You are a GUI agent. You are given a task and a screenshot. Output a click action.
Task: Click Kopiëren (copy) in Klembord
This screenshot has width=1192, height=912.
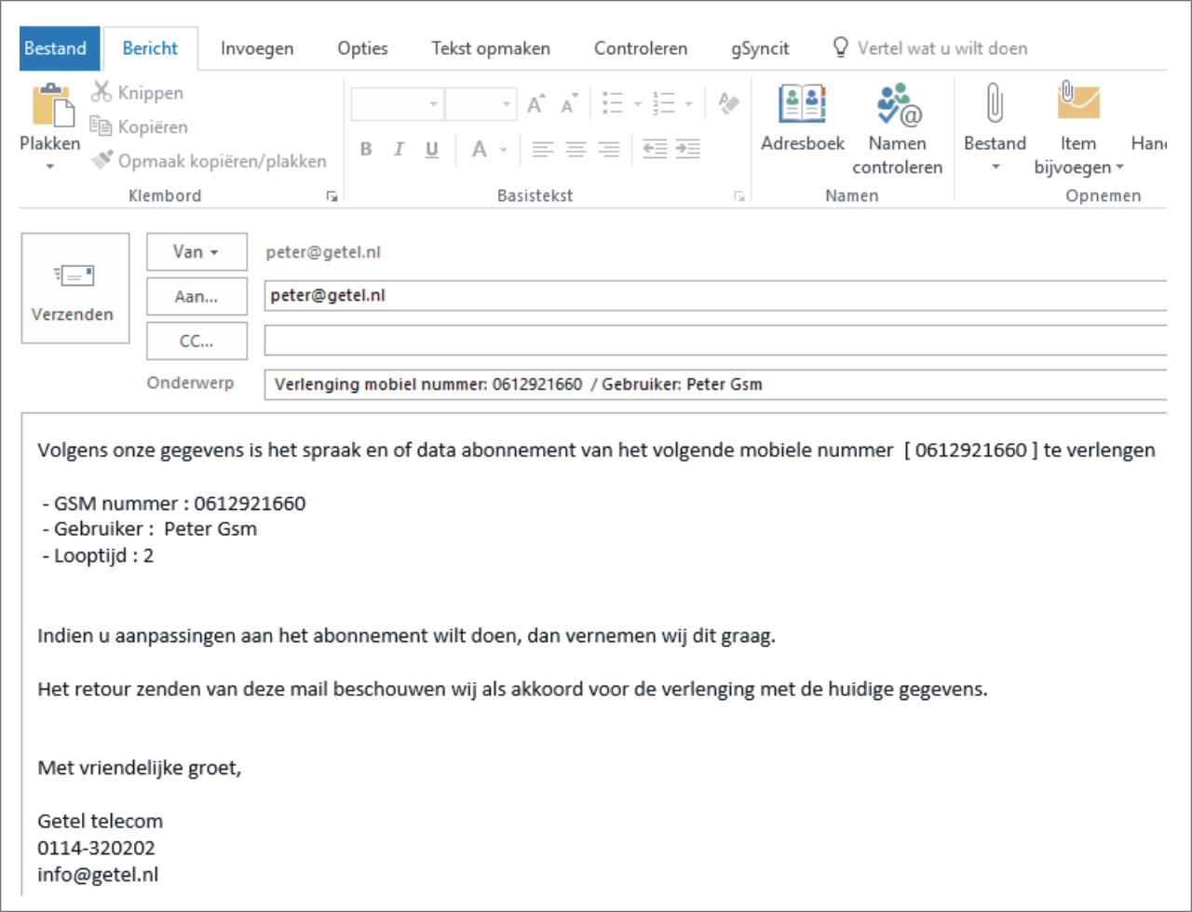tap(139, 127)
